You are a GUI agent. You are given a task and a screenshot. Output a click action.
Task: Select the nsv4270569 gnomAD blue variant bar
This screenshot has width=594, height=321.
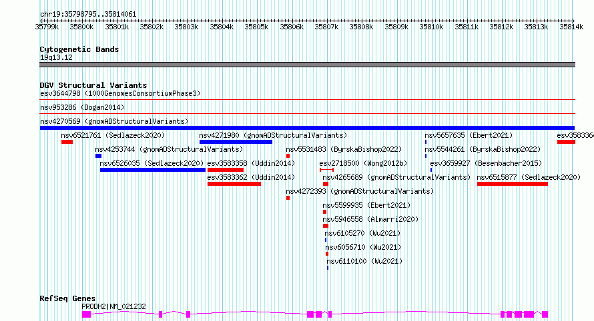[307, 128]
